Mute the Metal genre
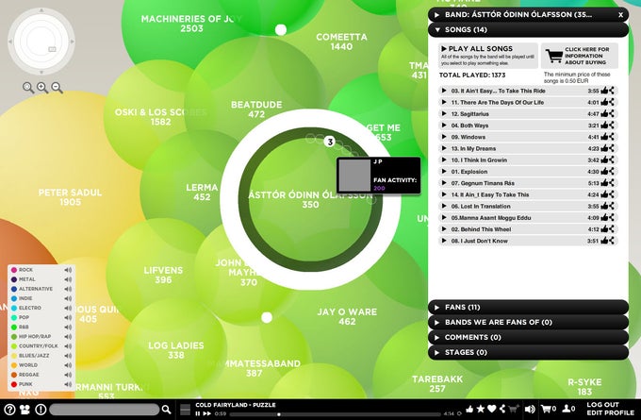Image resolution: width=641 pixels, height=420 pixels. 68,279
